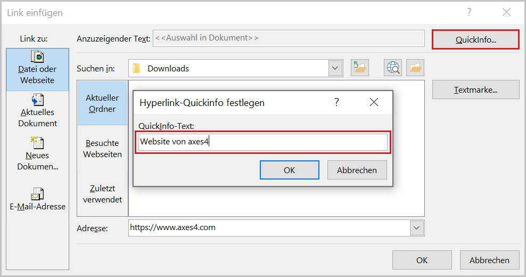The width and height of the screenshot is (526, 277).
Task: Open the browse for file folder icon
Action: [x=415, y=68]
